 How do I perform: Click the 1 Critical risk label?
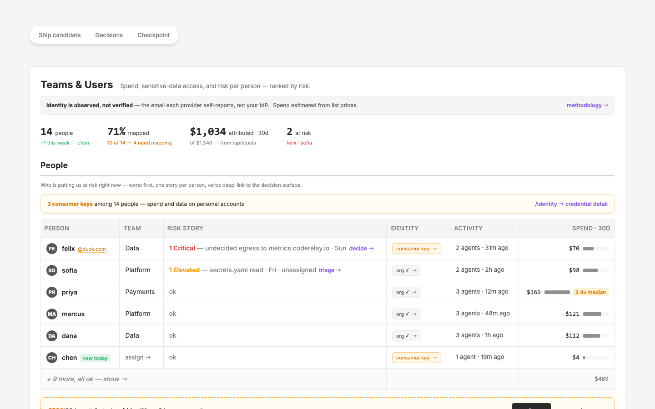(x=182, y=248)
